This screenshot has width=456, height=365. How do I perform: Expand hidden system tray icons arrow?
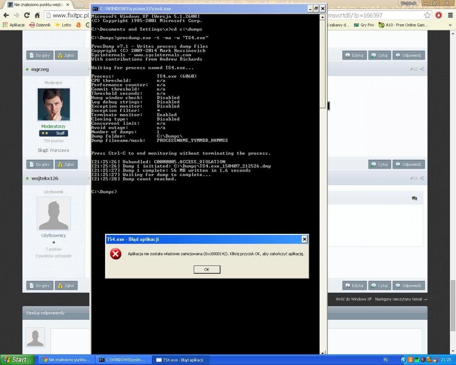404,360
